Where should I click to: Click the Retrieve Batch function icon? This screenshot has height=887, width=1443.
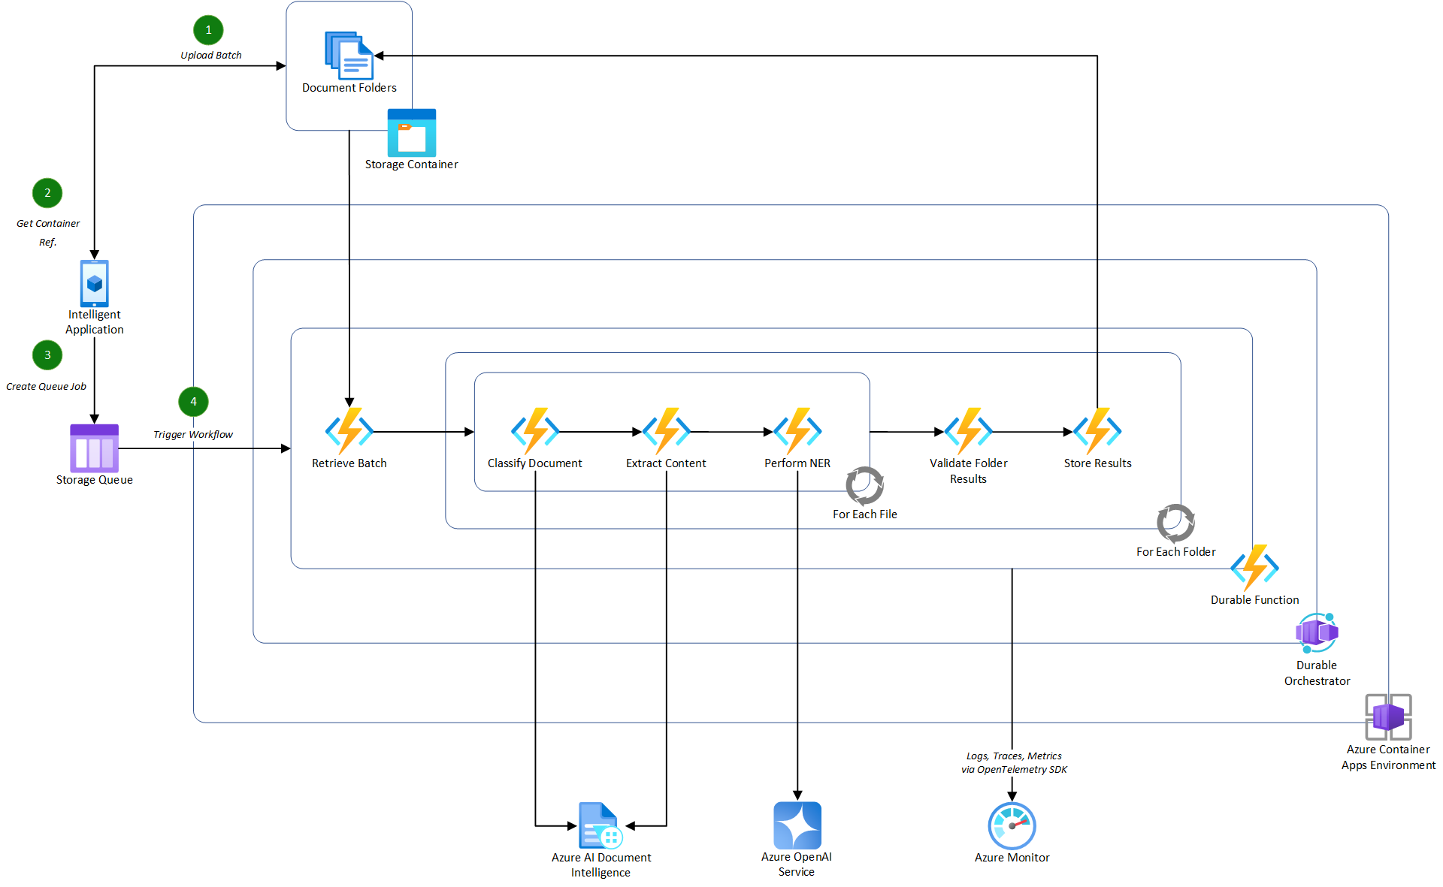pos(349,431)
